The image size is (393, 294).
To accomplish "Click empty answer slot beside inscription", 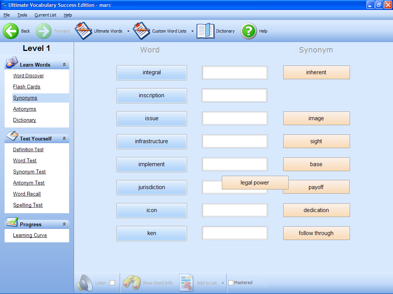I will [x=234, y=95].
